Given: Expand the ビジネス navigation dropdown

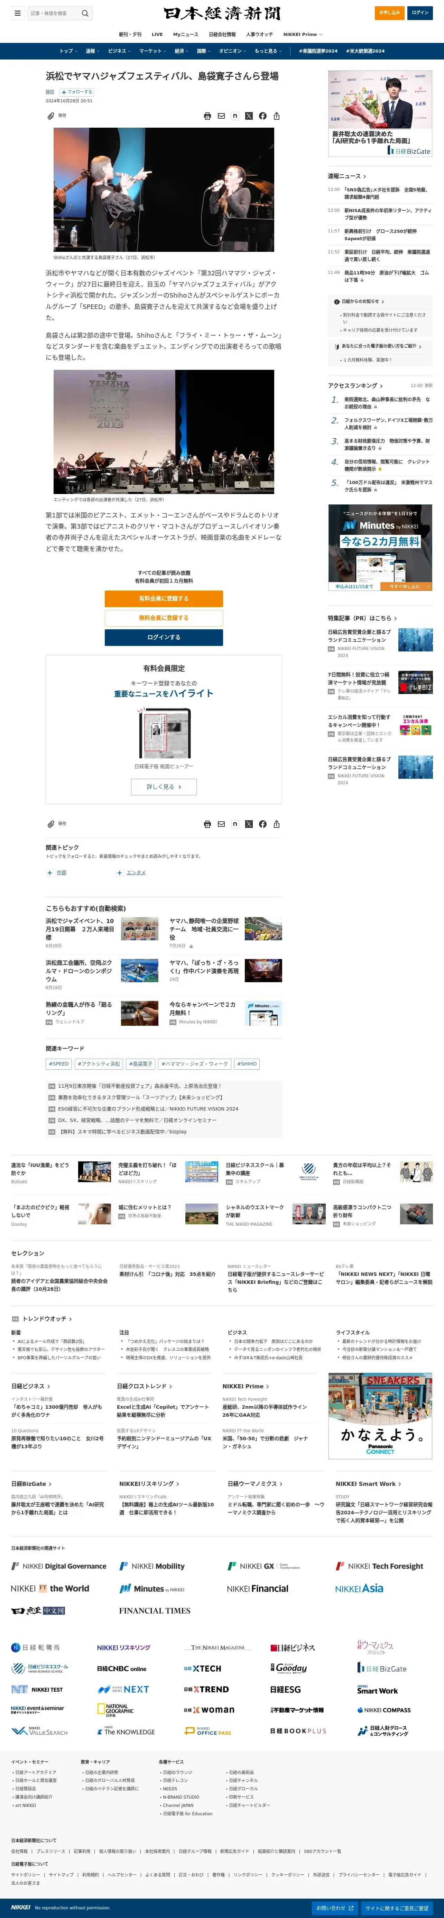Looking at the screenshot, I should click(119, 51).
